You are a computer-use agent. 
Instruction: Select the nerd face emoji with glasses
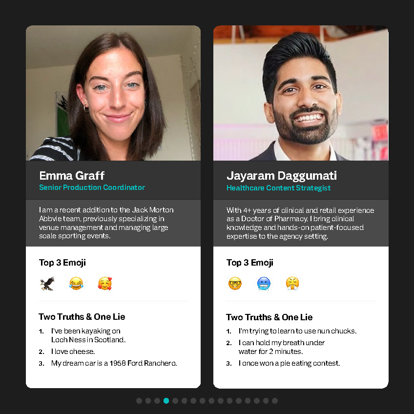tap(235, 284)
